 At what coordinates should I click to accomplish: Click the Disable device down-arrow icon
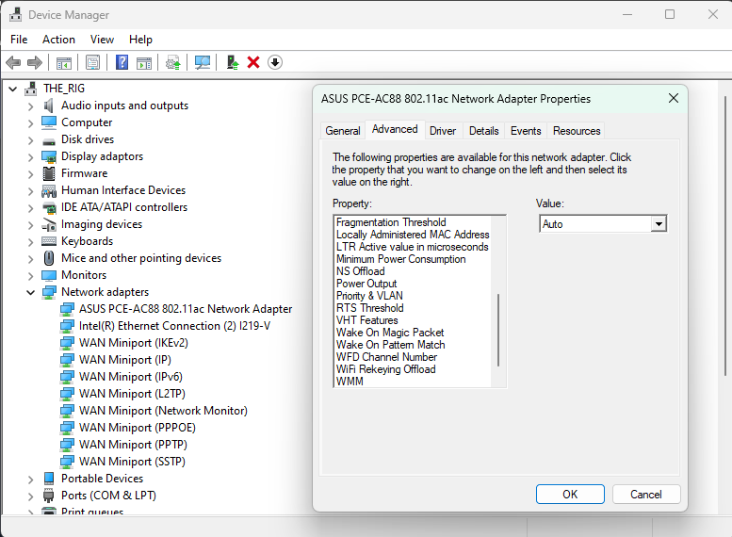275,62
